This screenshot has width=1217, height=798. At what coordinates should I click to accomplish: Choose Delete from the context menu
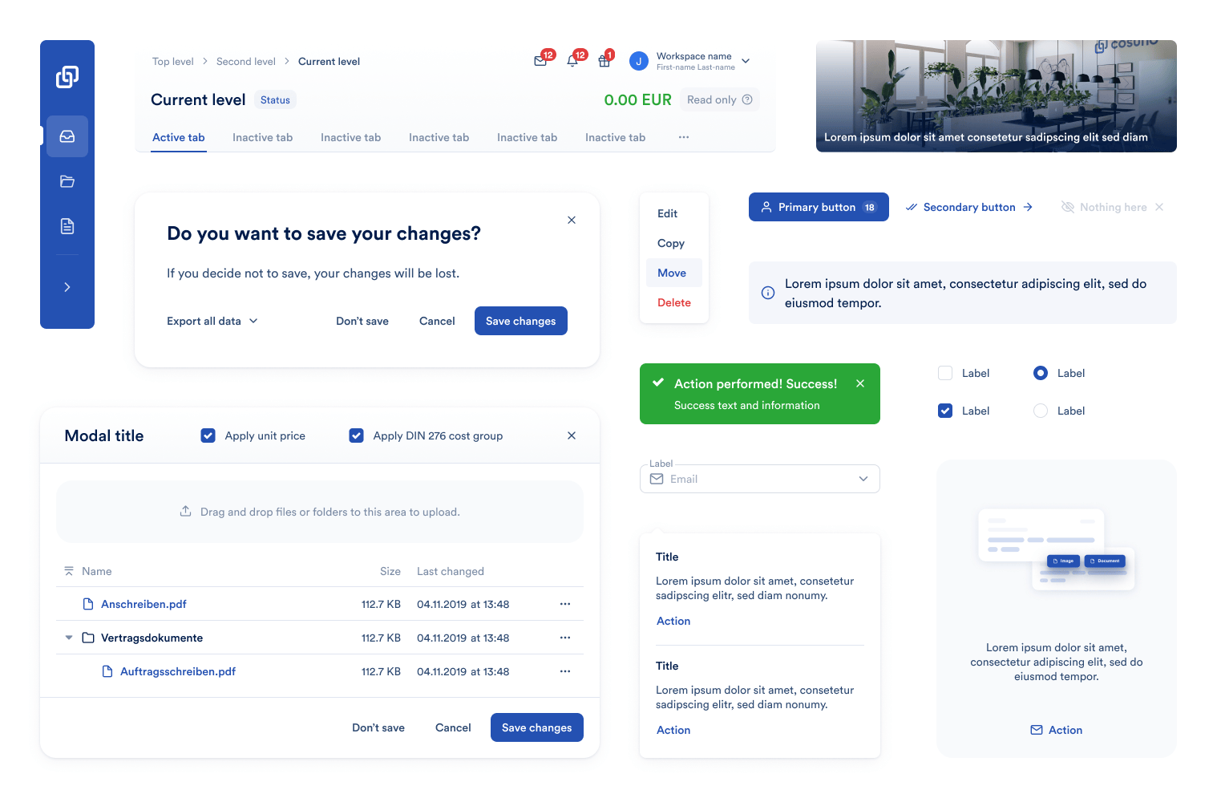(673, 302)
